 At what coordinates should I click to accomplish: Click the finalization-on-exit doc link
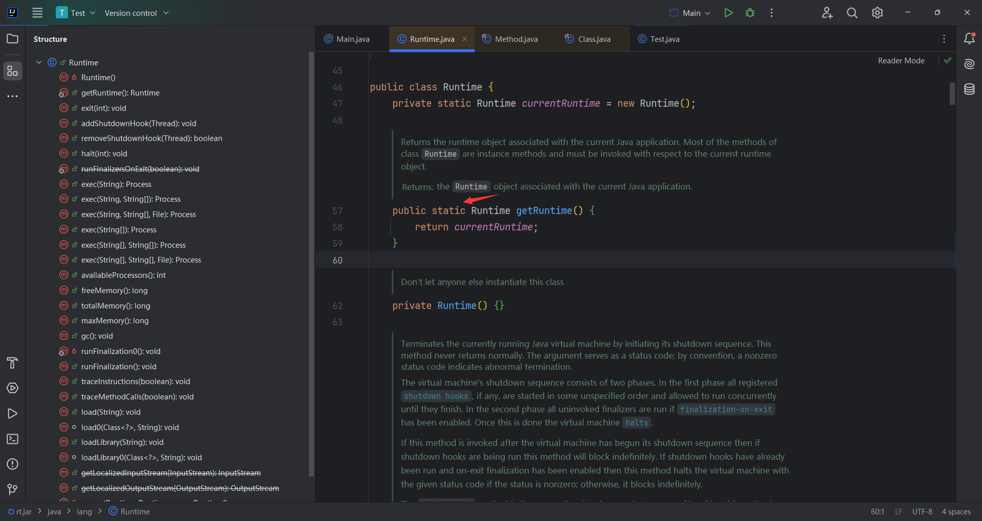726,409
